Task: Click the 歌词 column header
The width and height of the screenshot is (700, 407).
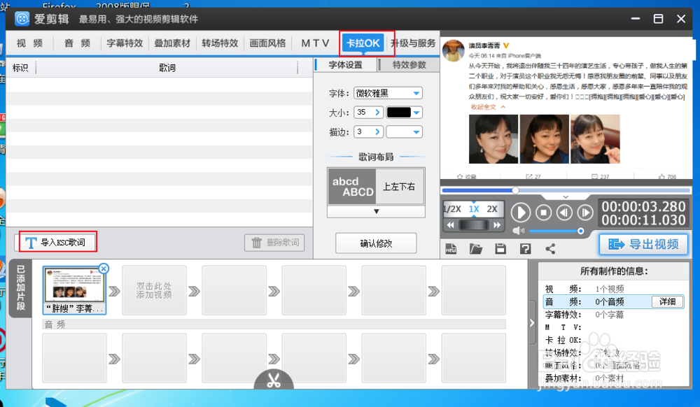Action: [167, 68]
